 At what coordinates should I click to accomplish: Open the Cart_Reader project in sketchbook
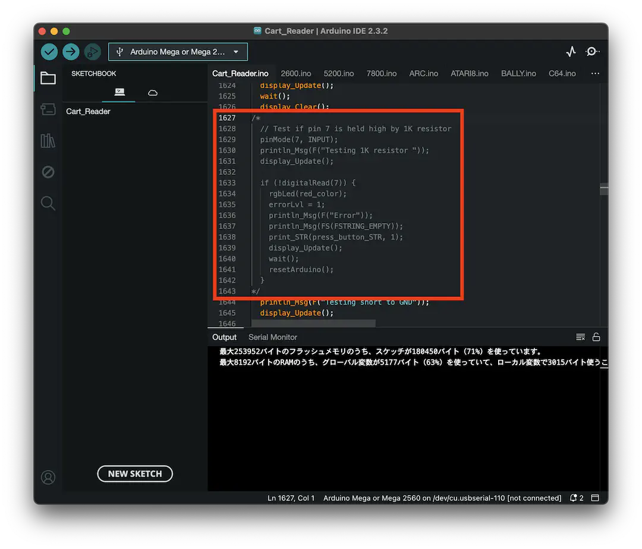(x=87, y=111)
